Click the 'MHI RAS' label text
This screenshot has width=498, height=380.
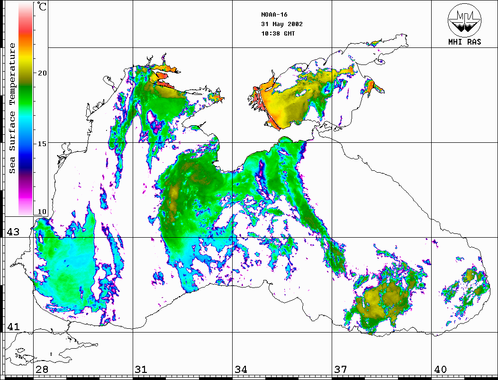click(x=465, y=42)
